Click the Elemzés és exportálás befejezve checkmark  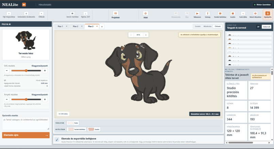pyautogui.click(x=57, y=140)
